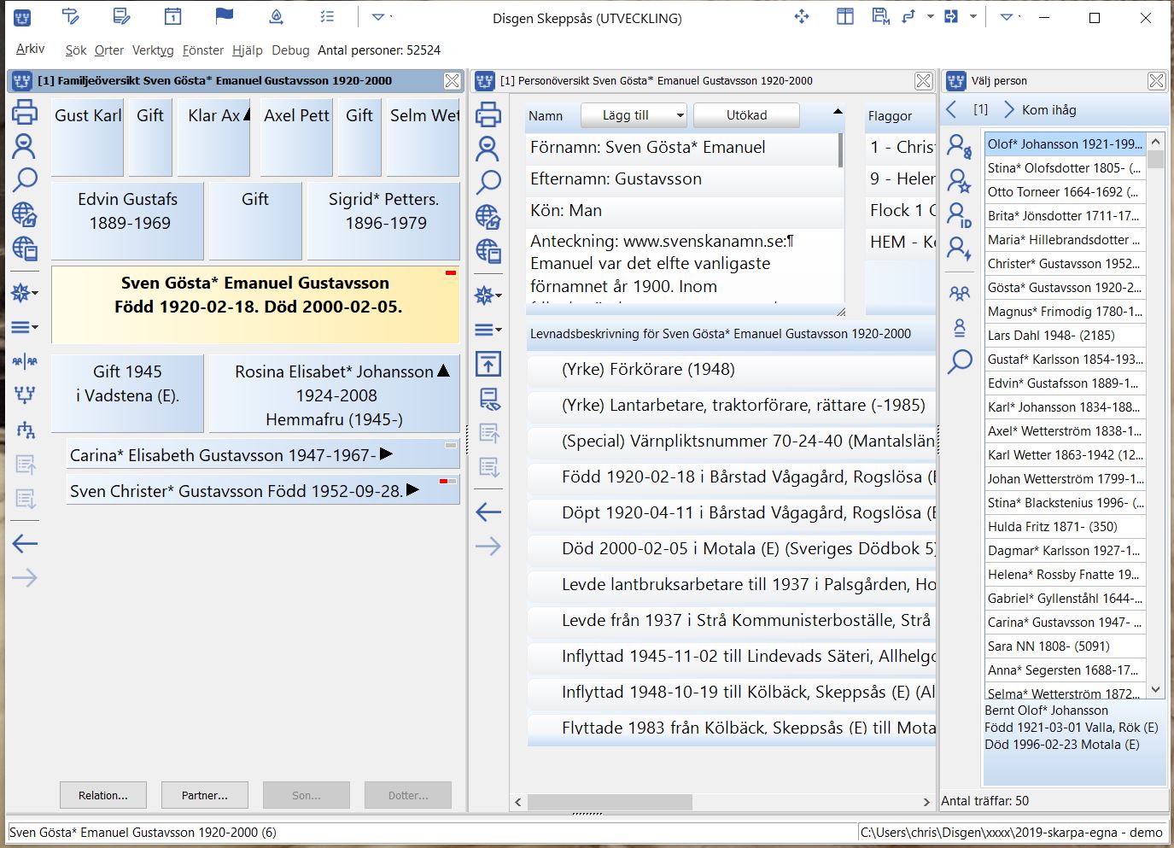The height and width of the screenshot is (848, 1174).
Task: Click Personöversikt horizontal scrollbar thumb
Action: coord(610,802)
